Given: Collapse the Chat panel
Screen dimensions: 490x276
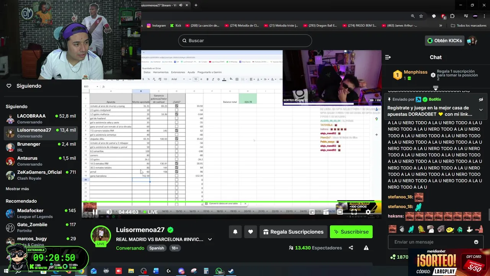Looking at the screenshot, I should pyautogui.click(x=388, y=57).
